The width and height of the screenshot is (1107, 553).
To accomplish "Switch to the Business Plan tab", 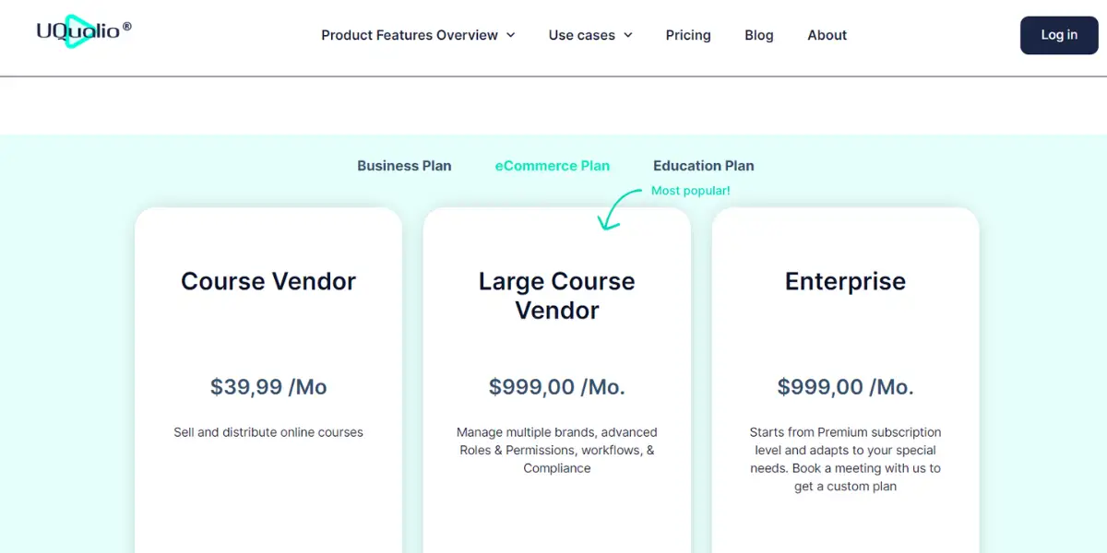I will click(x=404, y=166).
